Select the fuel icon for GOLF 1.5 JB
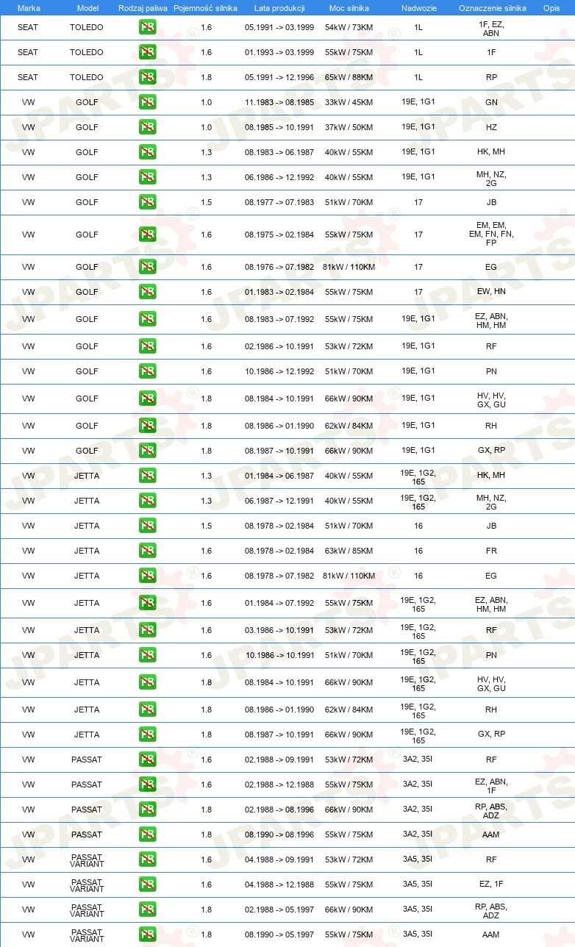575x947 pixels. pos(147,202)
